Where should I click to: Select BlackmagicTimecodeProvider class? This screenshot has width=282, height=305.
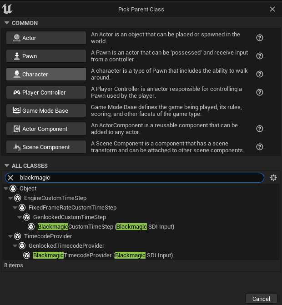[x=103, y=255]
